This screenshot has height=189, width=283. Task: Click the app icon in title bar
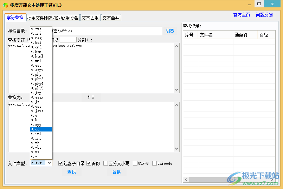6,5
